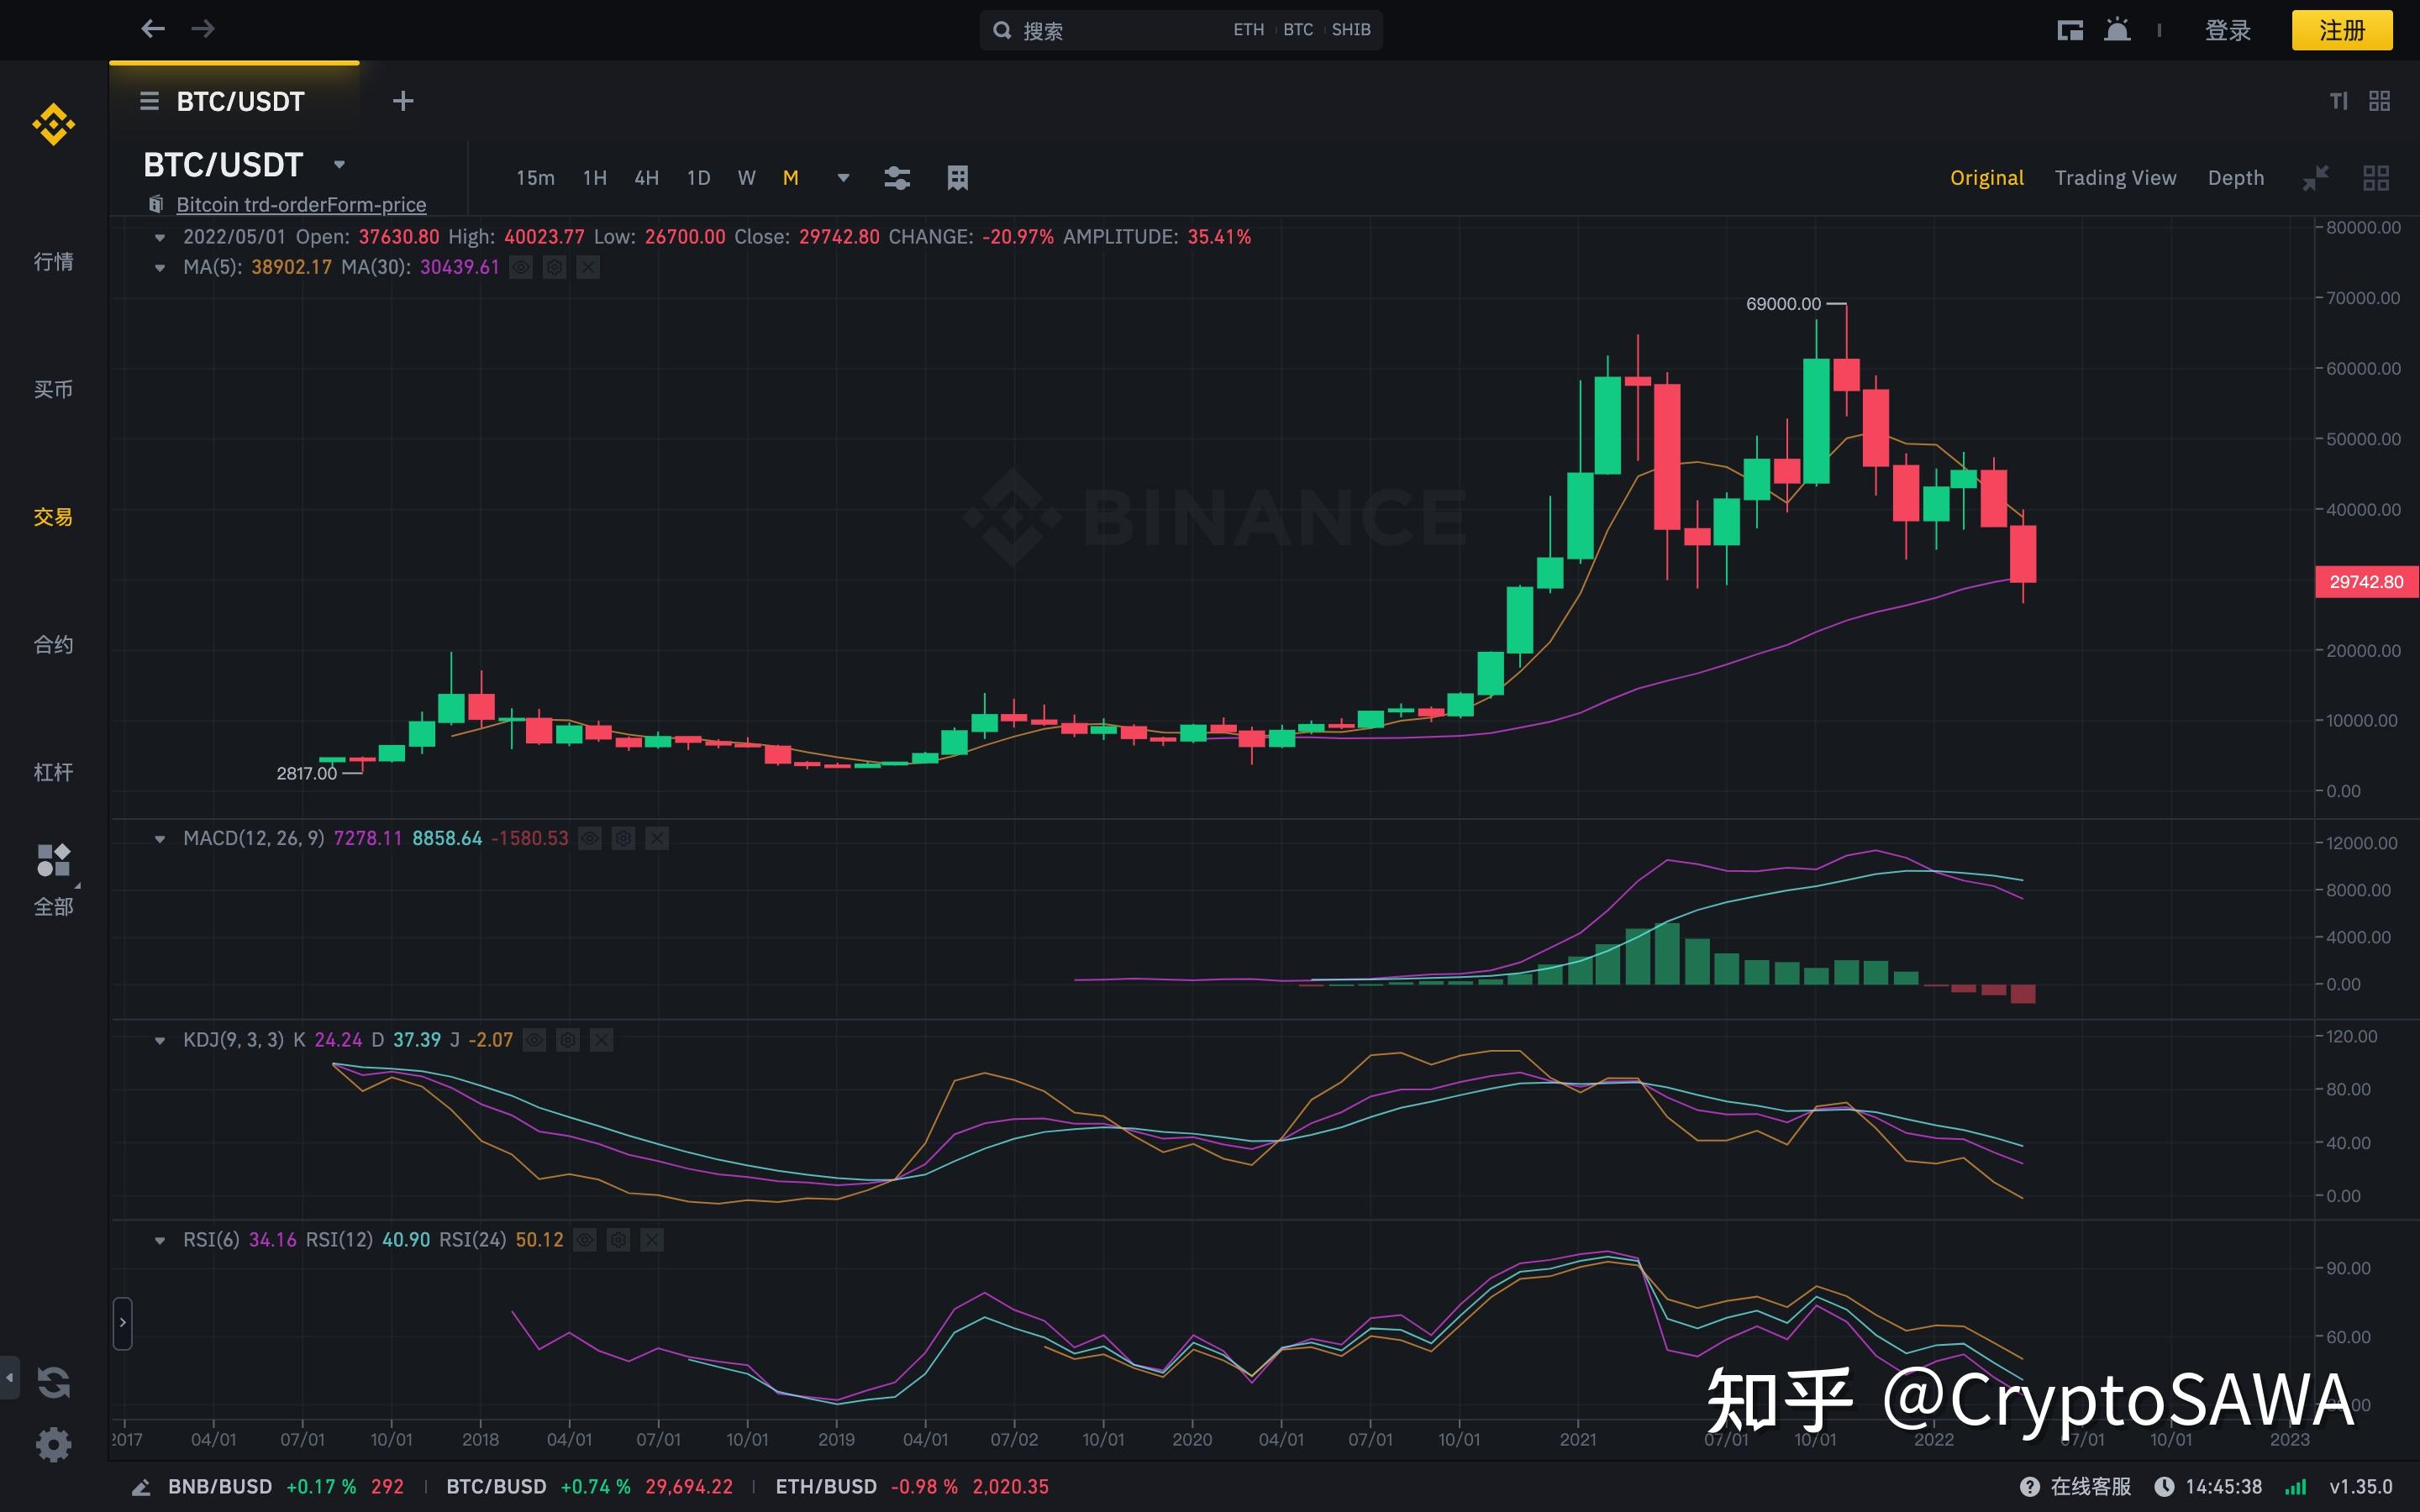Remove the MACD indicator with X

point(657,838)
